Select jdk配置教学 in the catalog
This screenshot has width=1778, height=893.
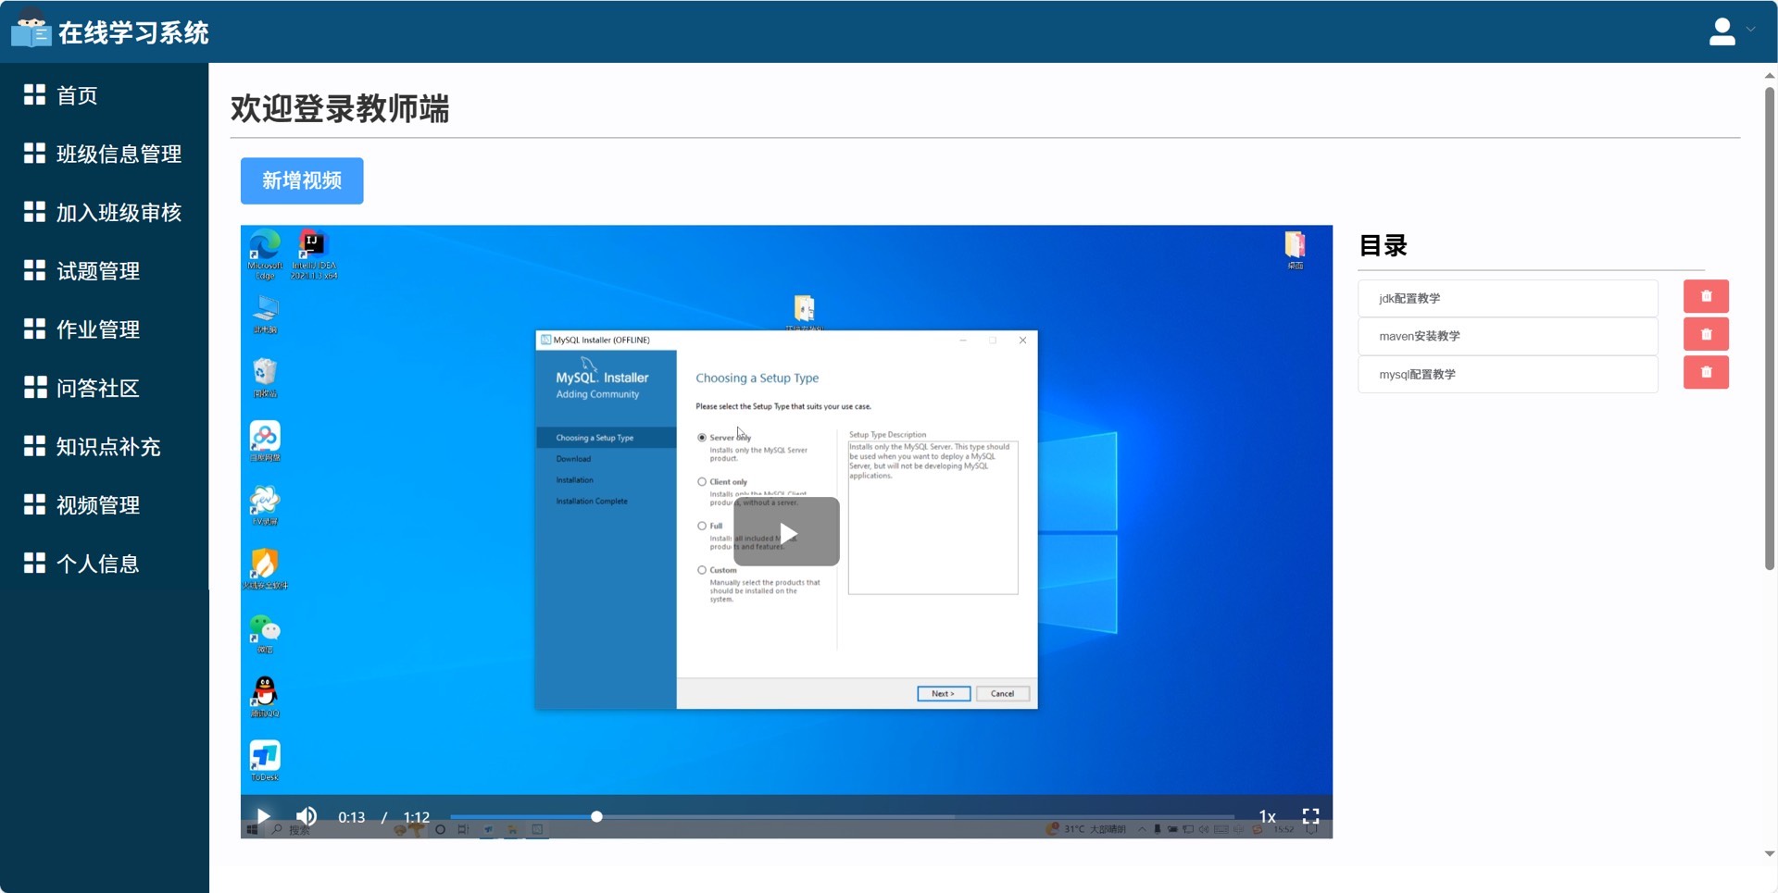[1508, 298]
